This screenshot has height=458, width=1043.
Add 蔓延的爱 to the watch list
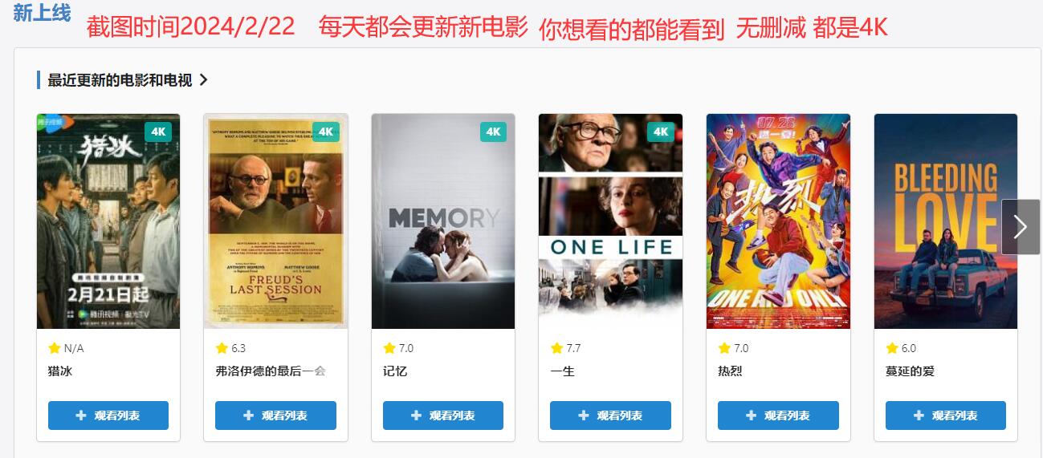946,415
